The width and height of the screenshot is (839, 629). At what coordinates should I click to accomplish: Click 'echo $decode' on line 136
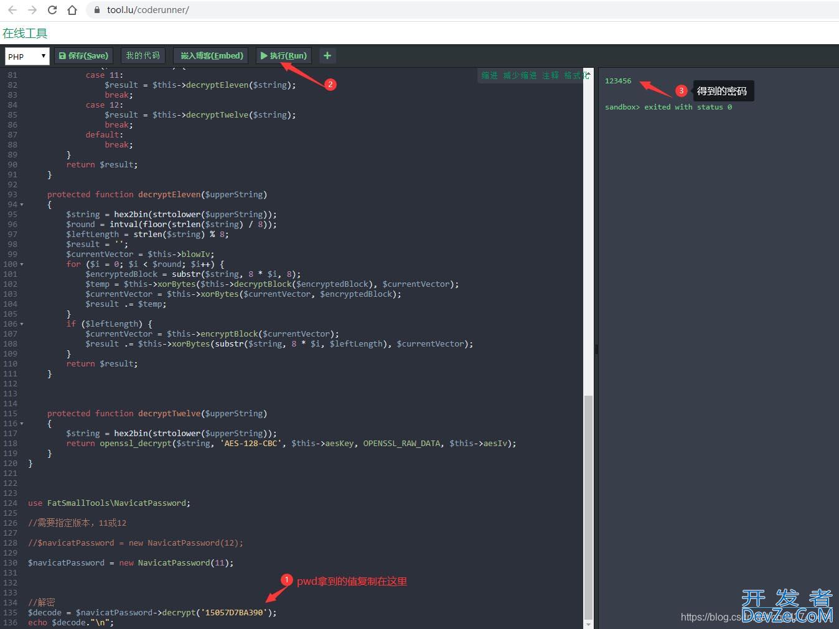[57, 623]
